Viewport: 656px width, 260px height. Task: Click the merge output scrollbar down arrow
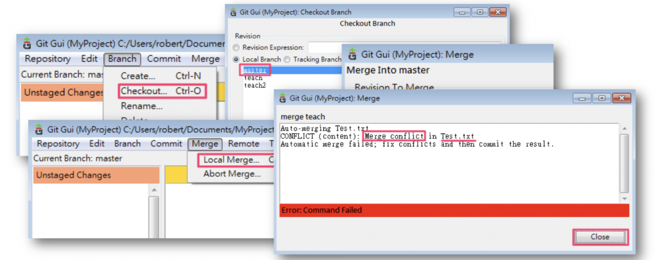(624, 199)
